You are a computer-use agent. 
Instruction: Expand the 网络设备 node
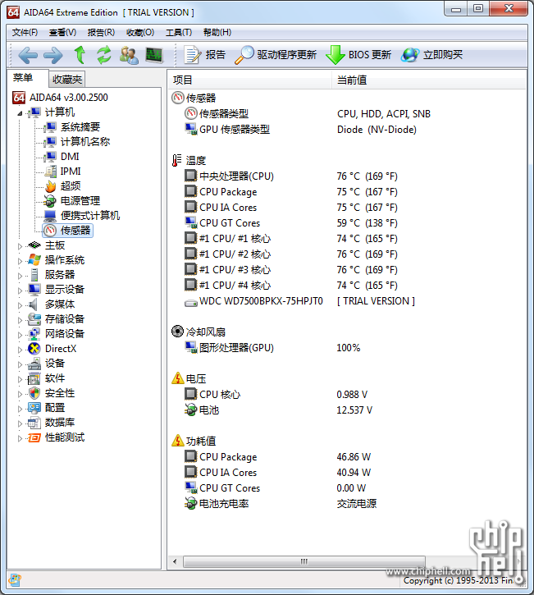tap(20, 335)
